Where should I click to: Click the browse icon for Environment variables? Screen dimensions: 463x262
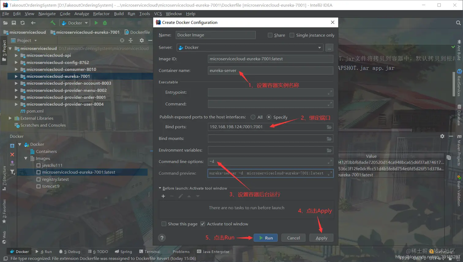coord(329,150)
